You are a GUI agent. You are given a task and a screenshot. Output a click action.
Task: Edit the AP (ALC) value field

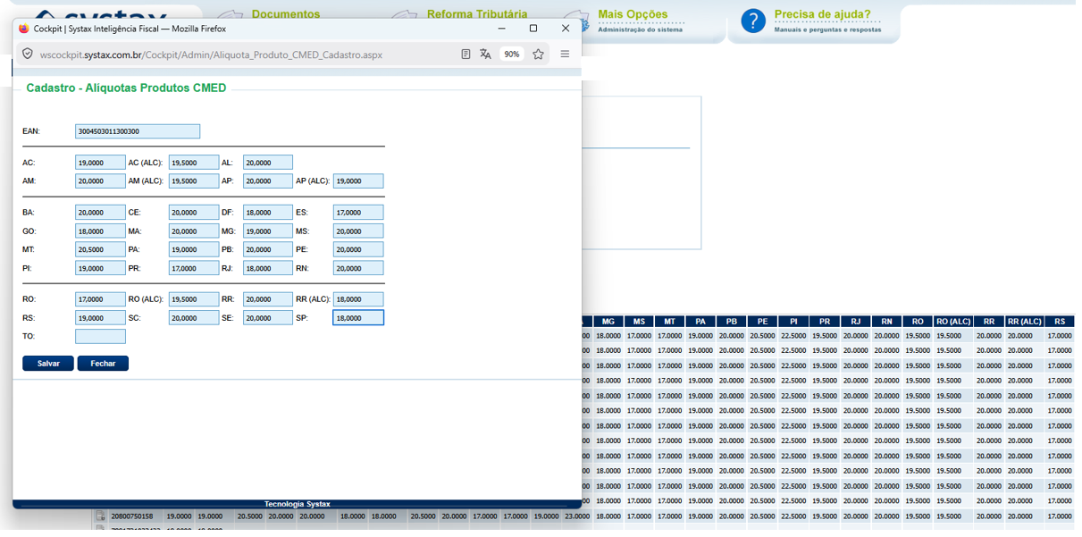[x=358, y=181]
